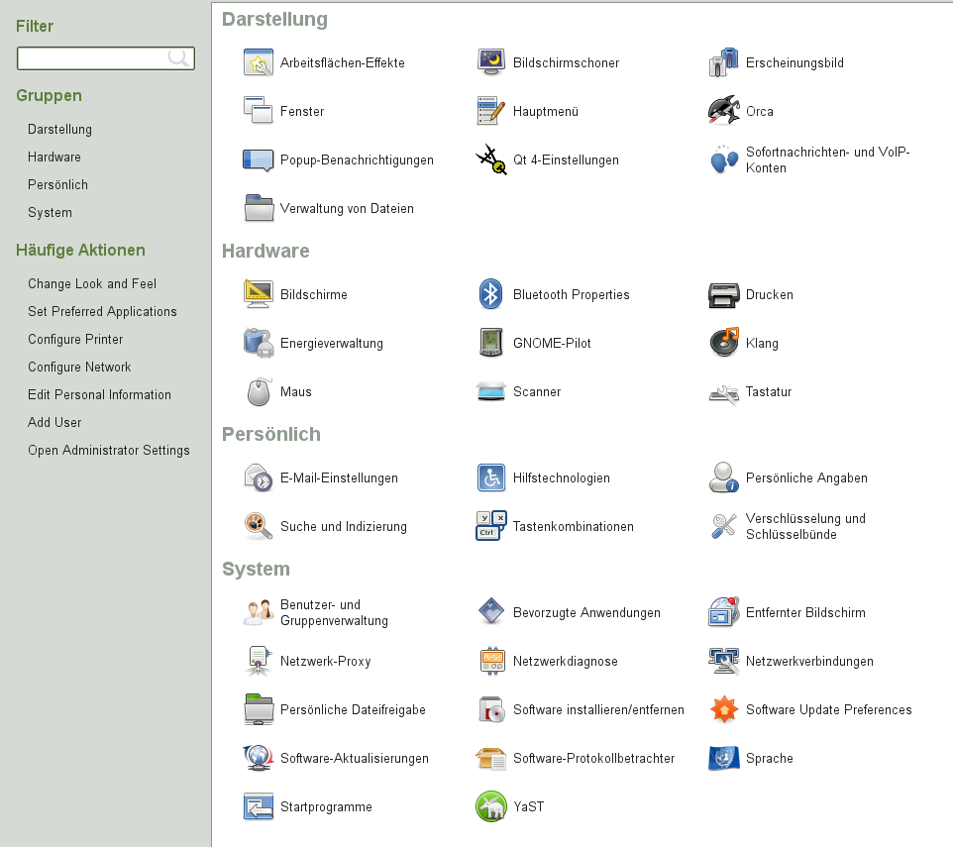
Task: Select the Hilfstechnologien accessibility icon
Action: coord(492,477)
